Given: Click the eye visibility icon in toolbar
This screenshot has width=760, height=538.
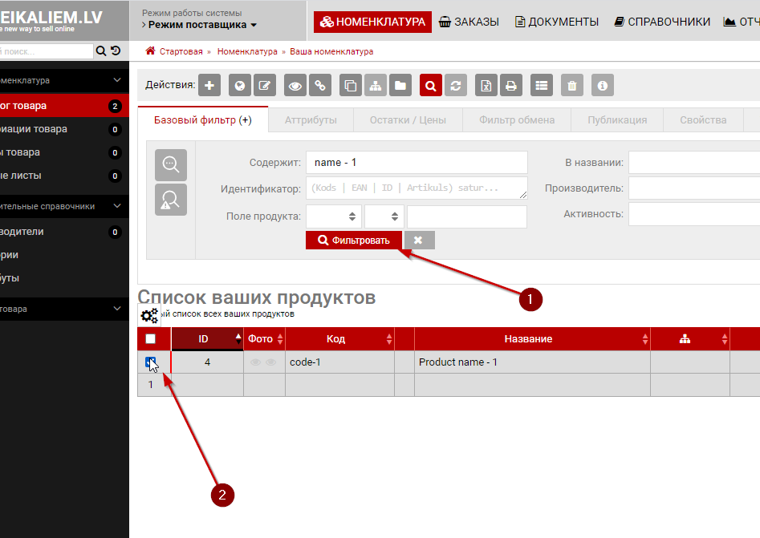Looking at the screenshot, I should [295, 85].
